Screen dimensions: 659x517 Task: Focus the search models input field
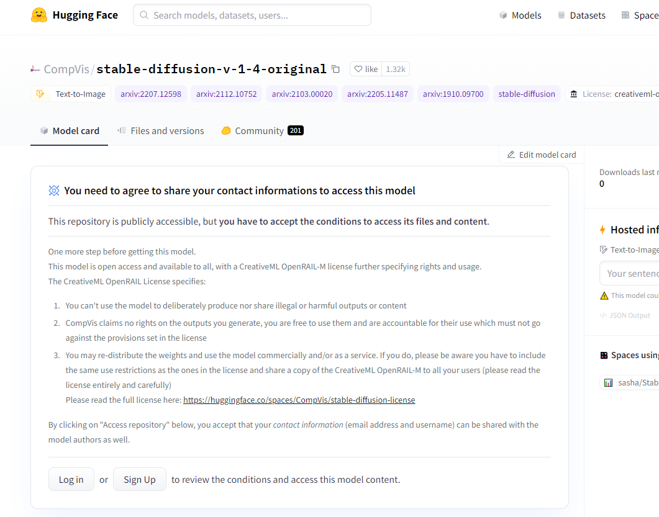point(252,15)
